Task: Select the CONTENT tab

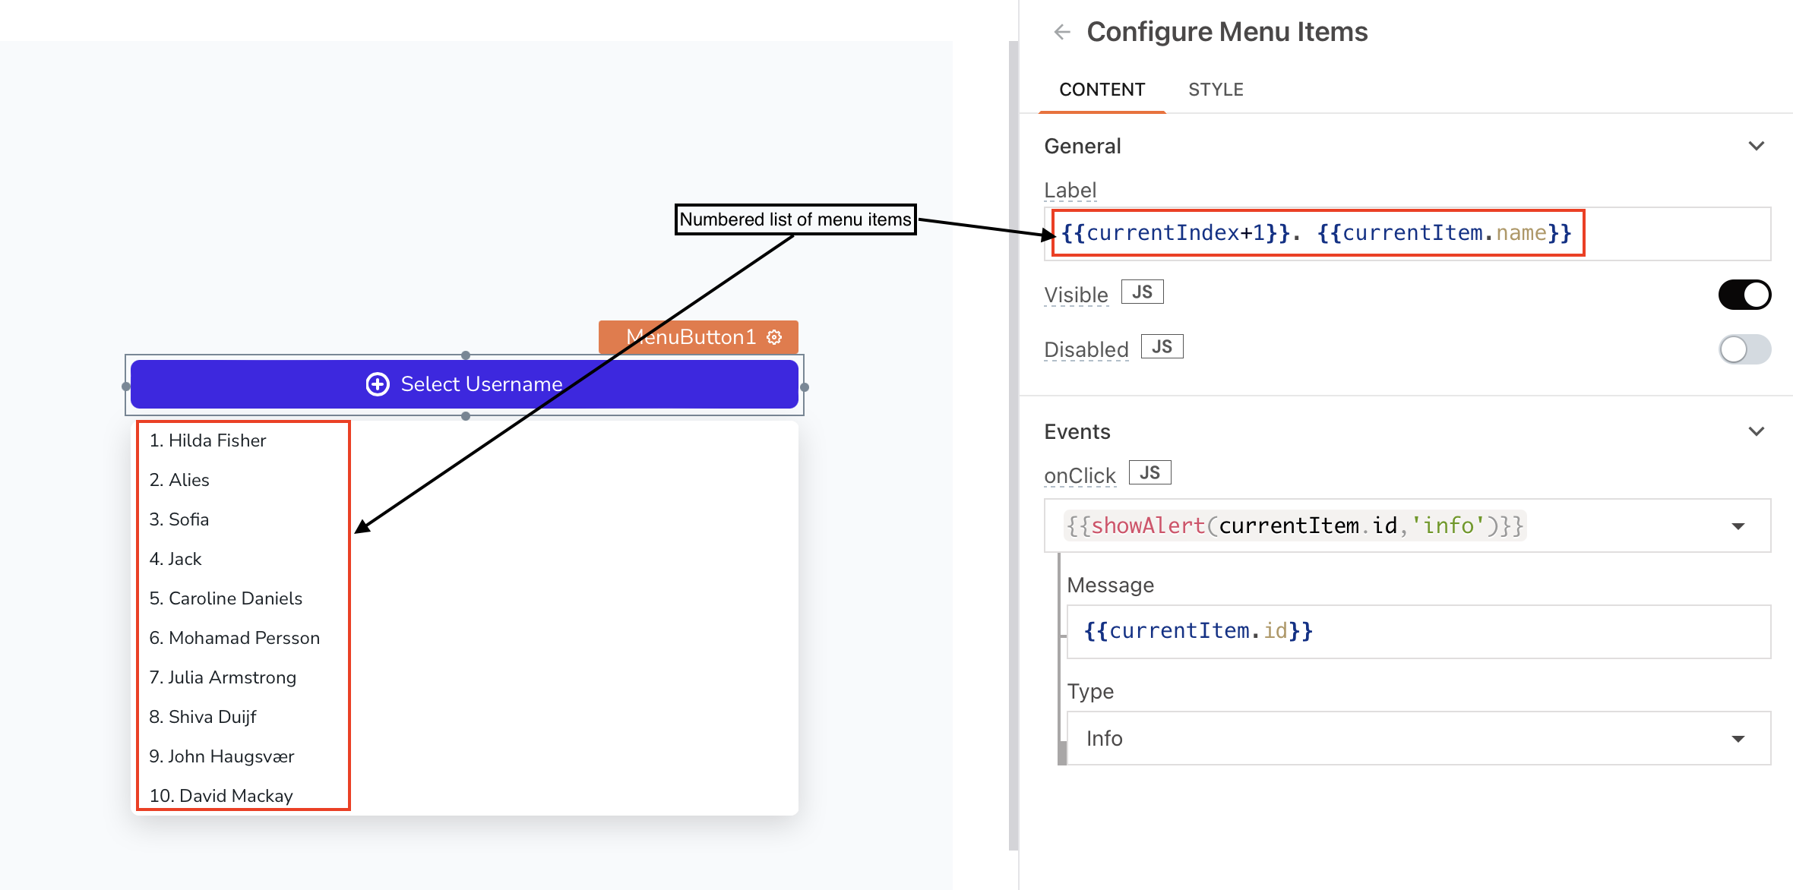Action: [x=1102, y=90]
